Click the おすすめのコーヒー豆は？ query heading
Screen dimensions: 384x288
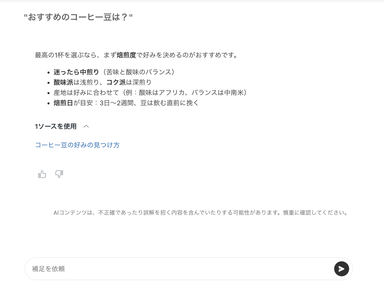coord(78,17)
